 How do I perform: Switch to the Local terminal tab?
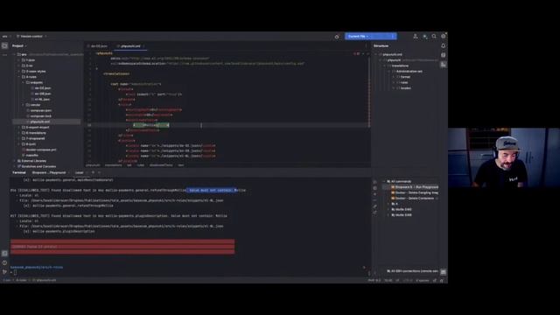[80, 172]
